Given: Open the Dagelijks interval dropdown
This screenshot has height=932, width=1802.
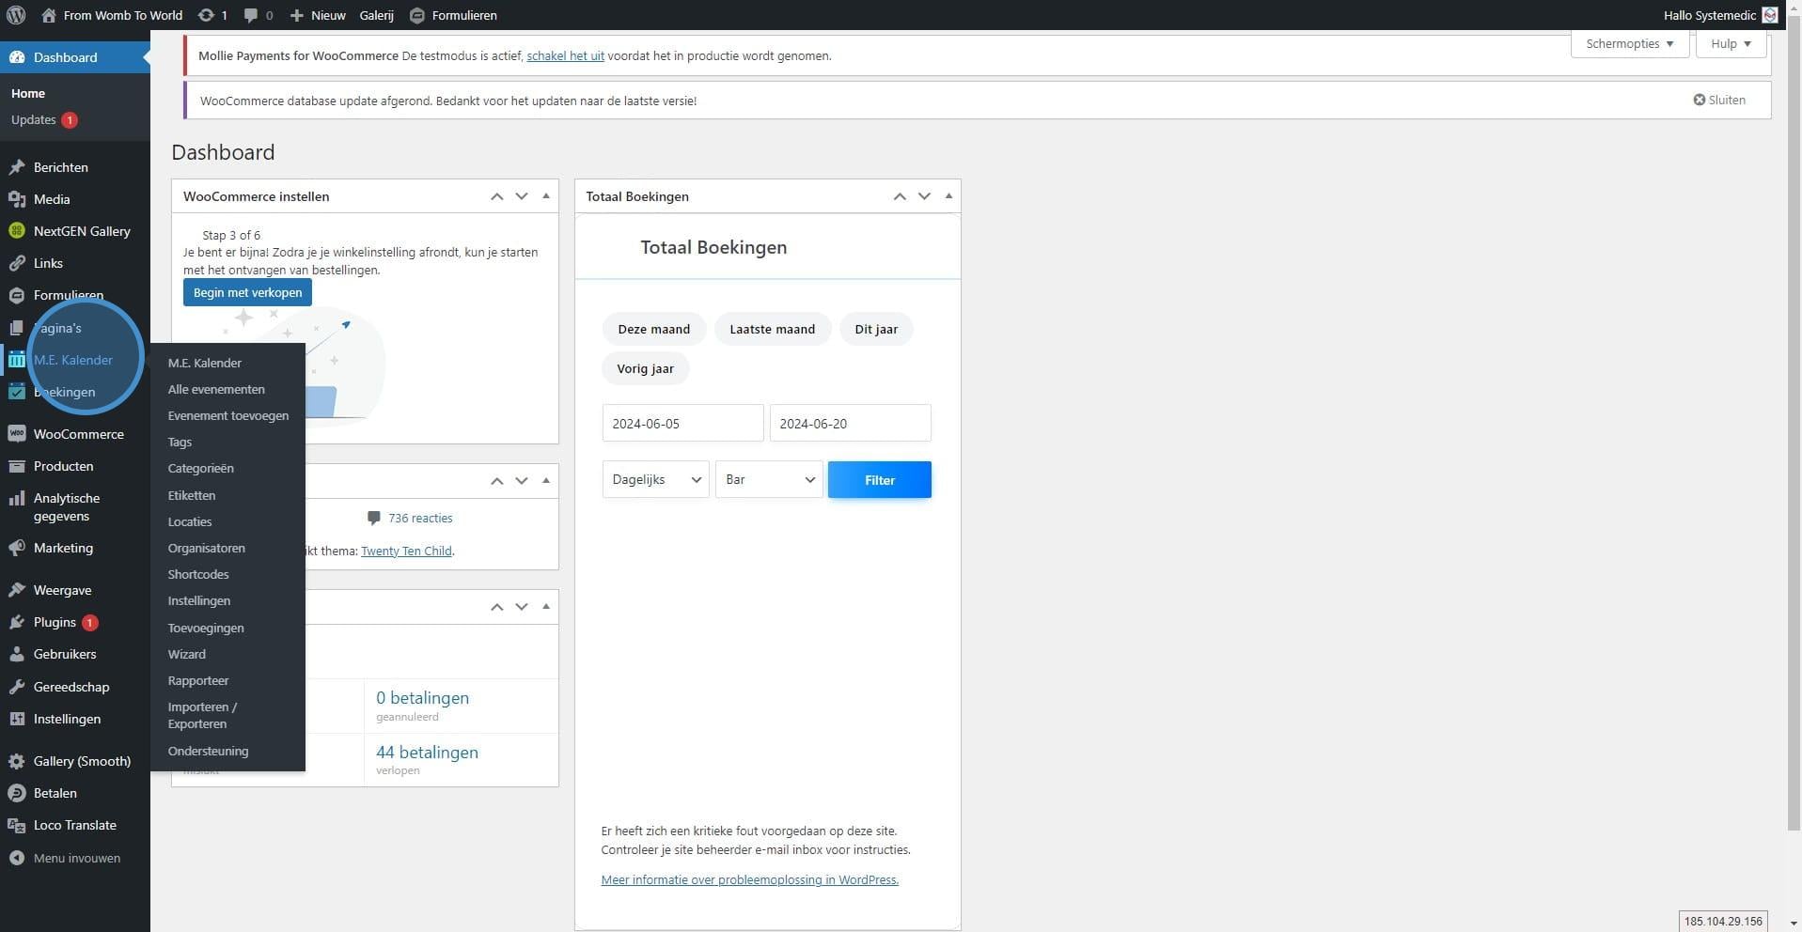Looking at the screenshot, I should click(x=655, y=479).
